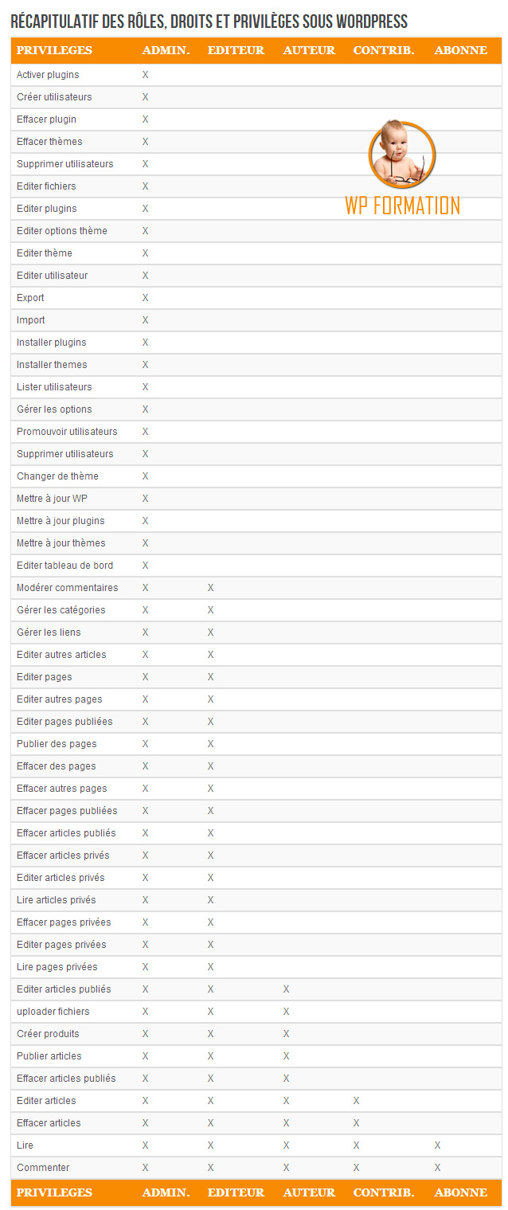Click the Créer produits row label
The image size is (508, 1210).
tap(48, 1034)
